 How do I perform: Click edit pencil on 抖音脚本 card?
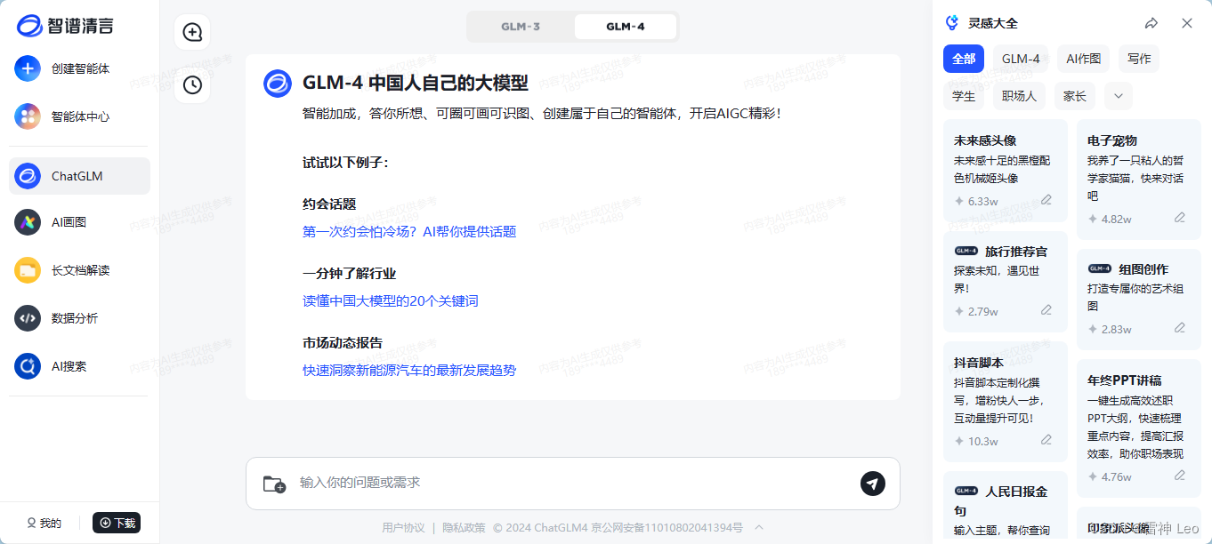pos(1046,440)
